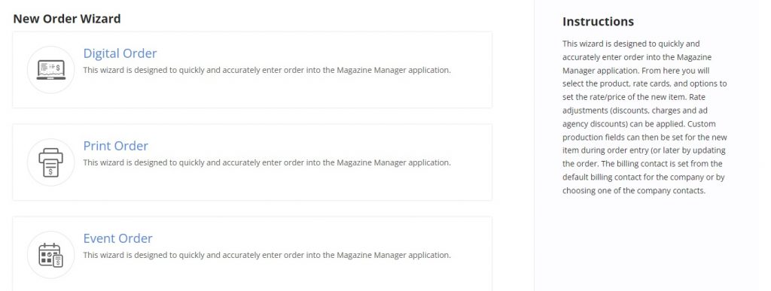Click the dollar sign on the laptop icon
Screen dimensions: 771x291
pyautogui.click(x=59, y=66)
